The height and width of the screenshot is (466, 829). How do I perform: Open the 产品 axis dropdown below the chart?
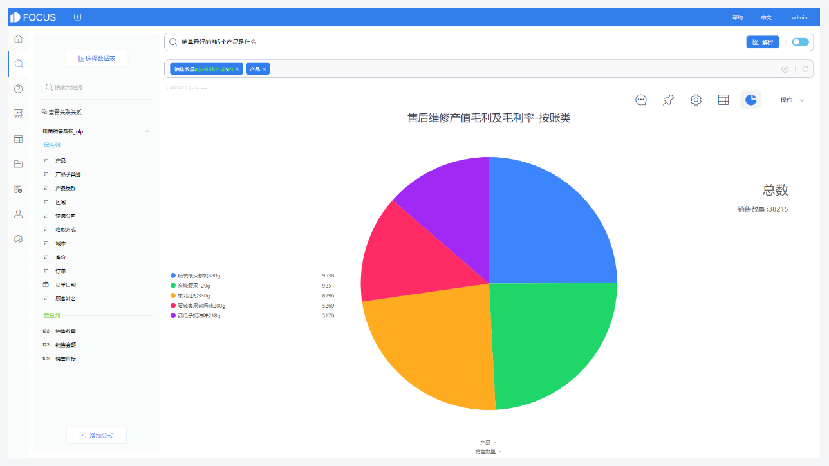coord(488,442)
